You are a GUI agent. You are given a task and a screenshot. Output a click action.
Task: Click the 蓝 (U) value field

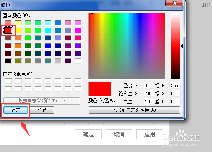coord(175,101)
